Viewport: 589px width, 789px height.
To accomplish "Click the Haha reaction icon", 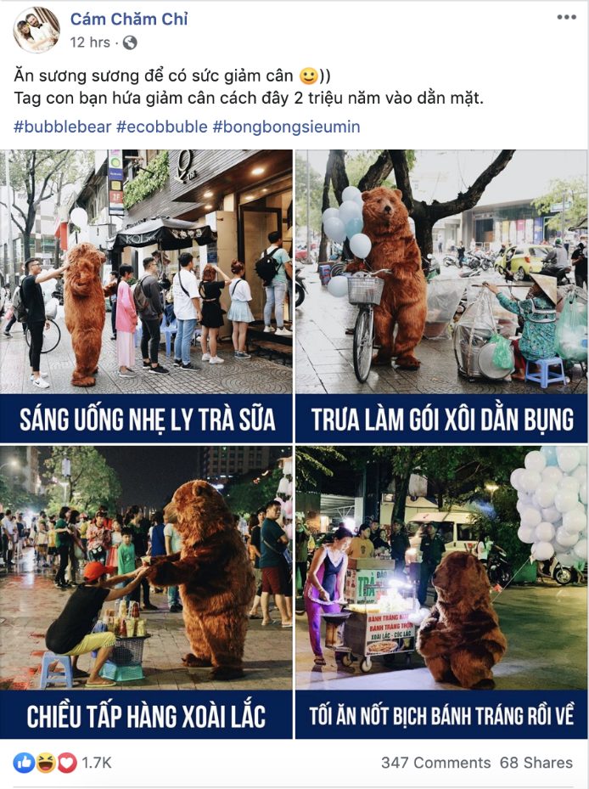I will click(x=46, y=763).
